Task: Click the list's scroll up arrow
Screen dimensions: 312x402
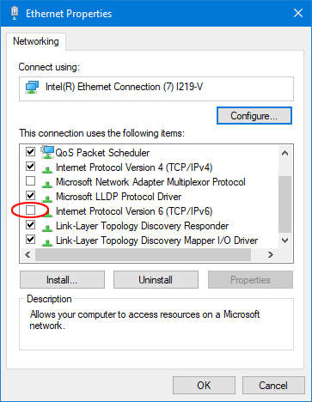Action: [x=284, y=153]
